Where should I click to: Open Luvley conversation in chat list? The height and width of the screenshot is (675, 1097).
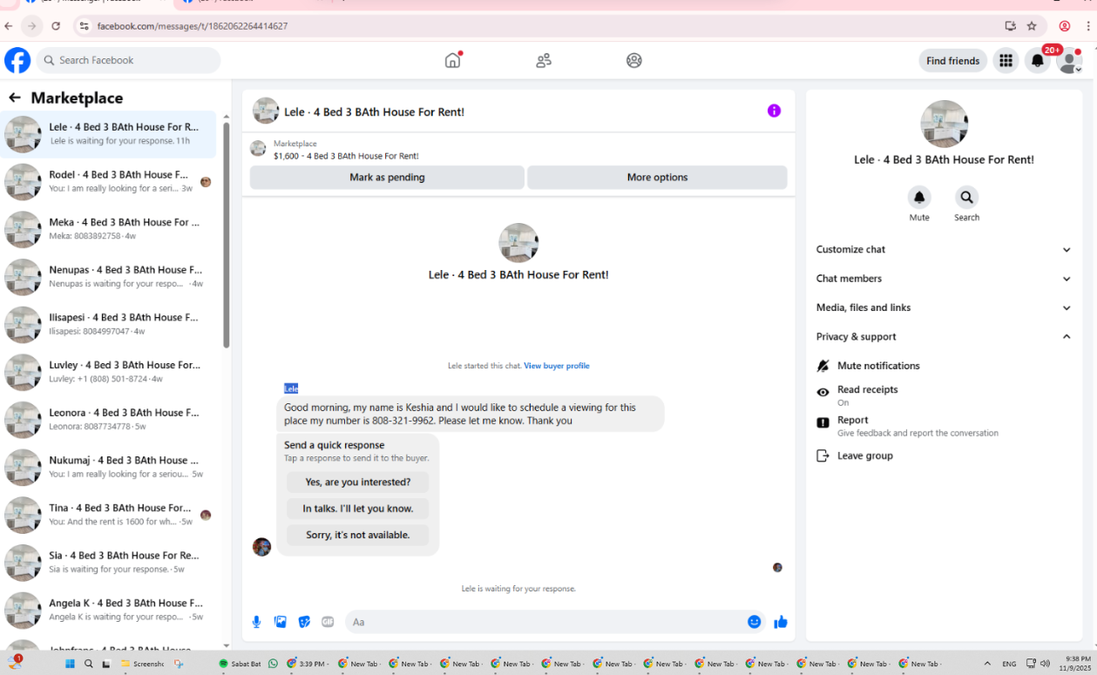[x=109, y=372]
